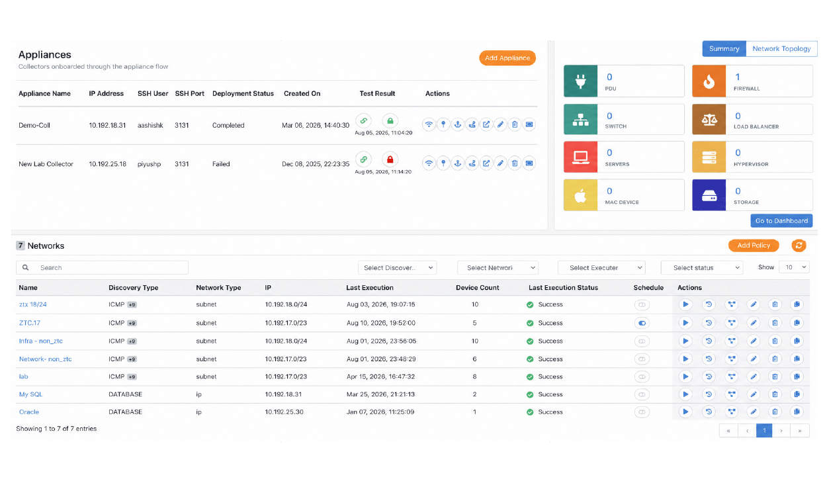Screen dimensions: 827x483
Task: Open the Mac Device summary card
Action: point(624,195)
